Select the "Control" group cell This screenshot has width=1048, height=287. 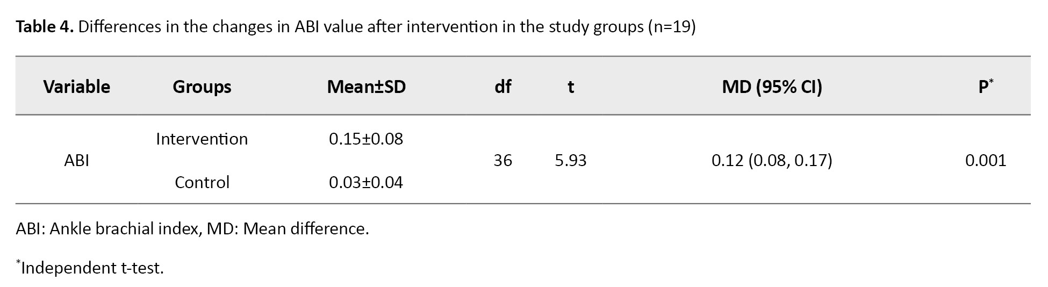click(202, 182)
